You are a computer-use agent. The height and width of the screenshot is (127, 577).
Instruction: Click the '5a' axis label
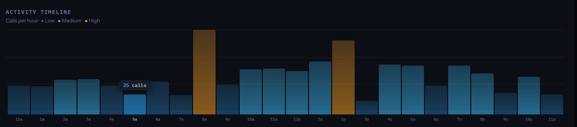click(135, 119)
